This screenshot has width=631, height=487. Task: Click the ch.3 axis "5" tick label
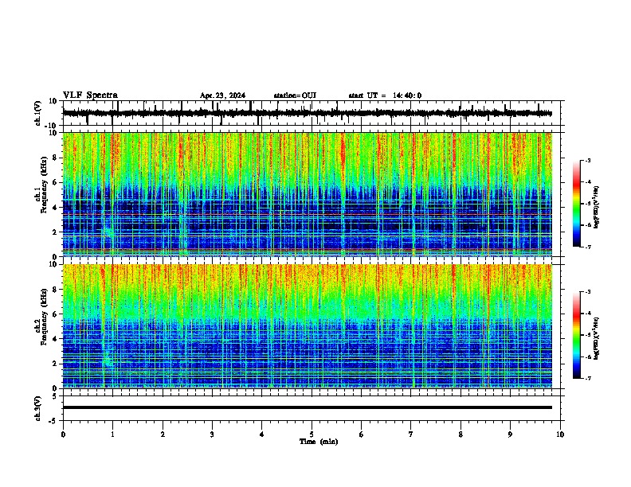click(x=55, y=396)
